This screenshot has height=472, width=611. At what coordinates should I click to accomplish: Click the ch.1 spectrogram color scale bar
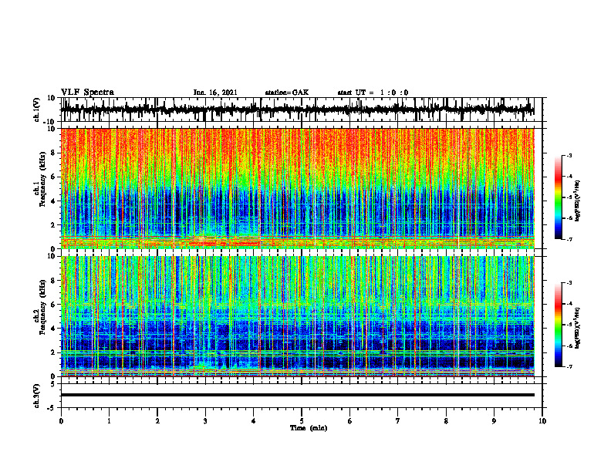click(559, 197)
